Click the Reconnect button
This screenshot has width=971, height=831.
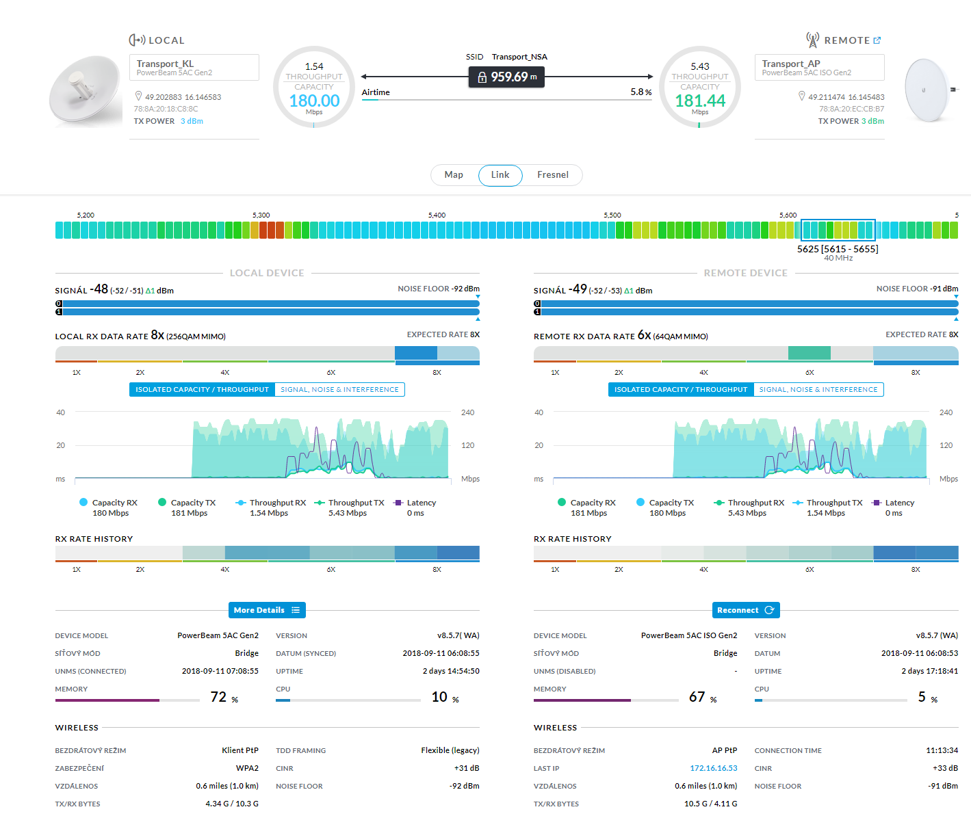[746, 610]
